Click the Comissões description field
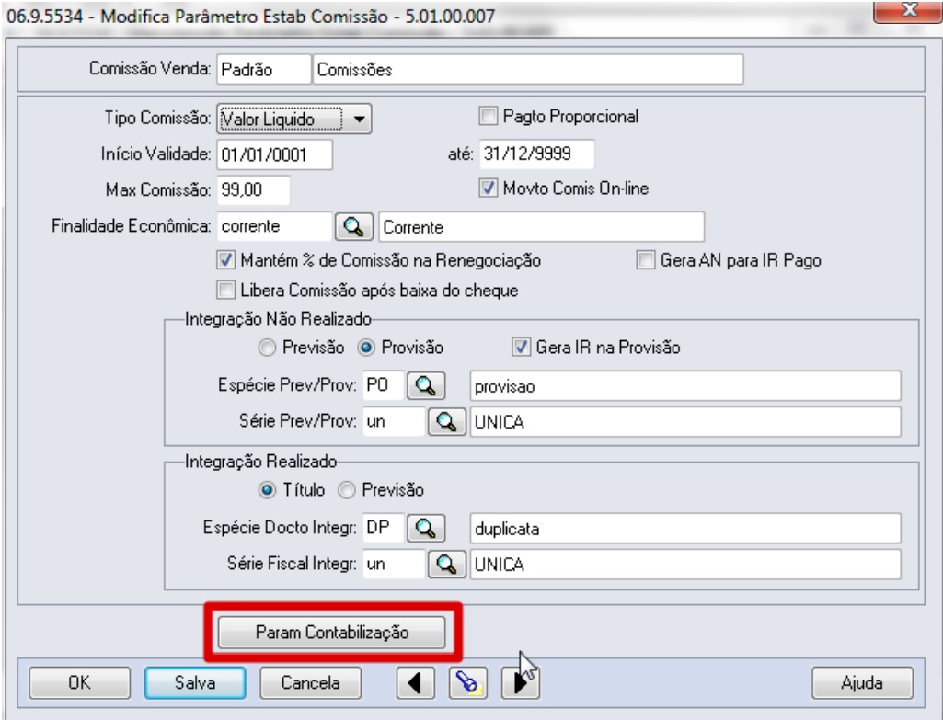943x720 pixels. (x=528, y=69)
